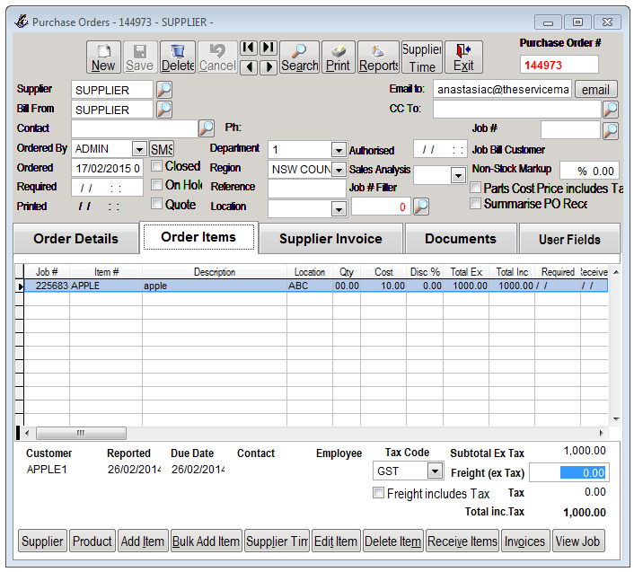
Task: Click the email button next to address
Action: 595,90
